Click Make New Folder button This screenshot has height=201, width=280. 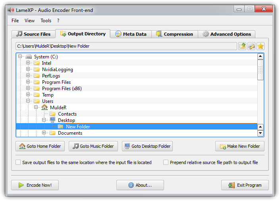click(240, 146)
